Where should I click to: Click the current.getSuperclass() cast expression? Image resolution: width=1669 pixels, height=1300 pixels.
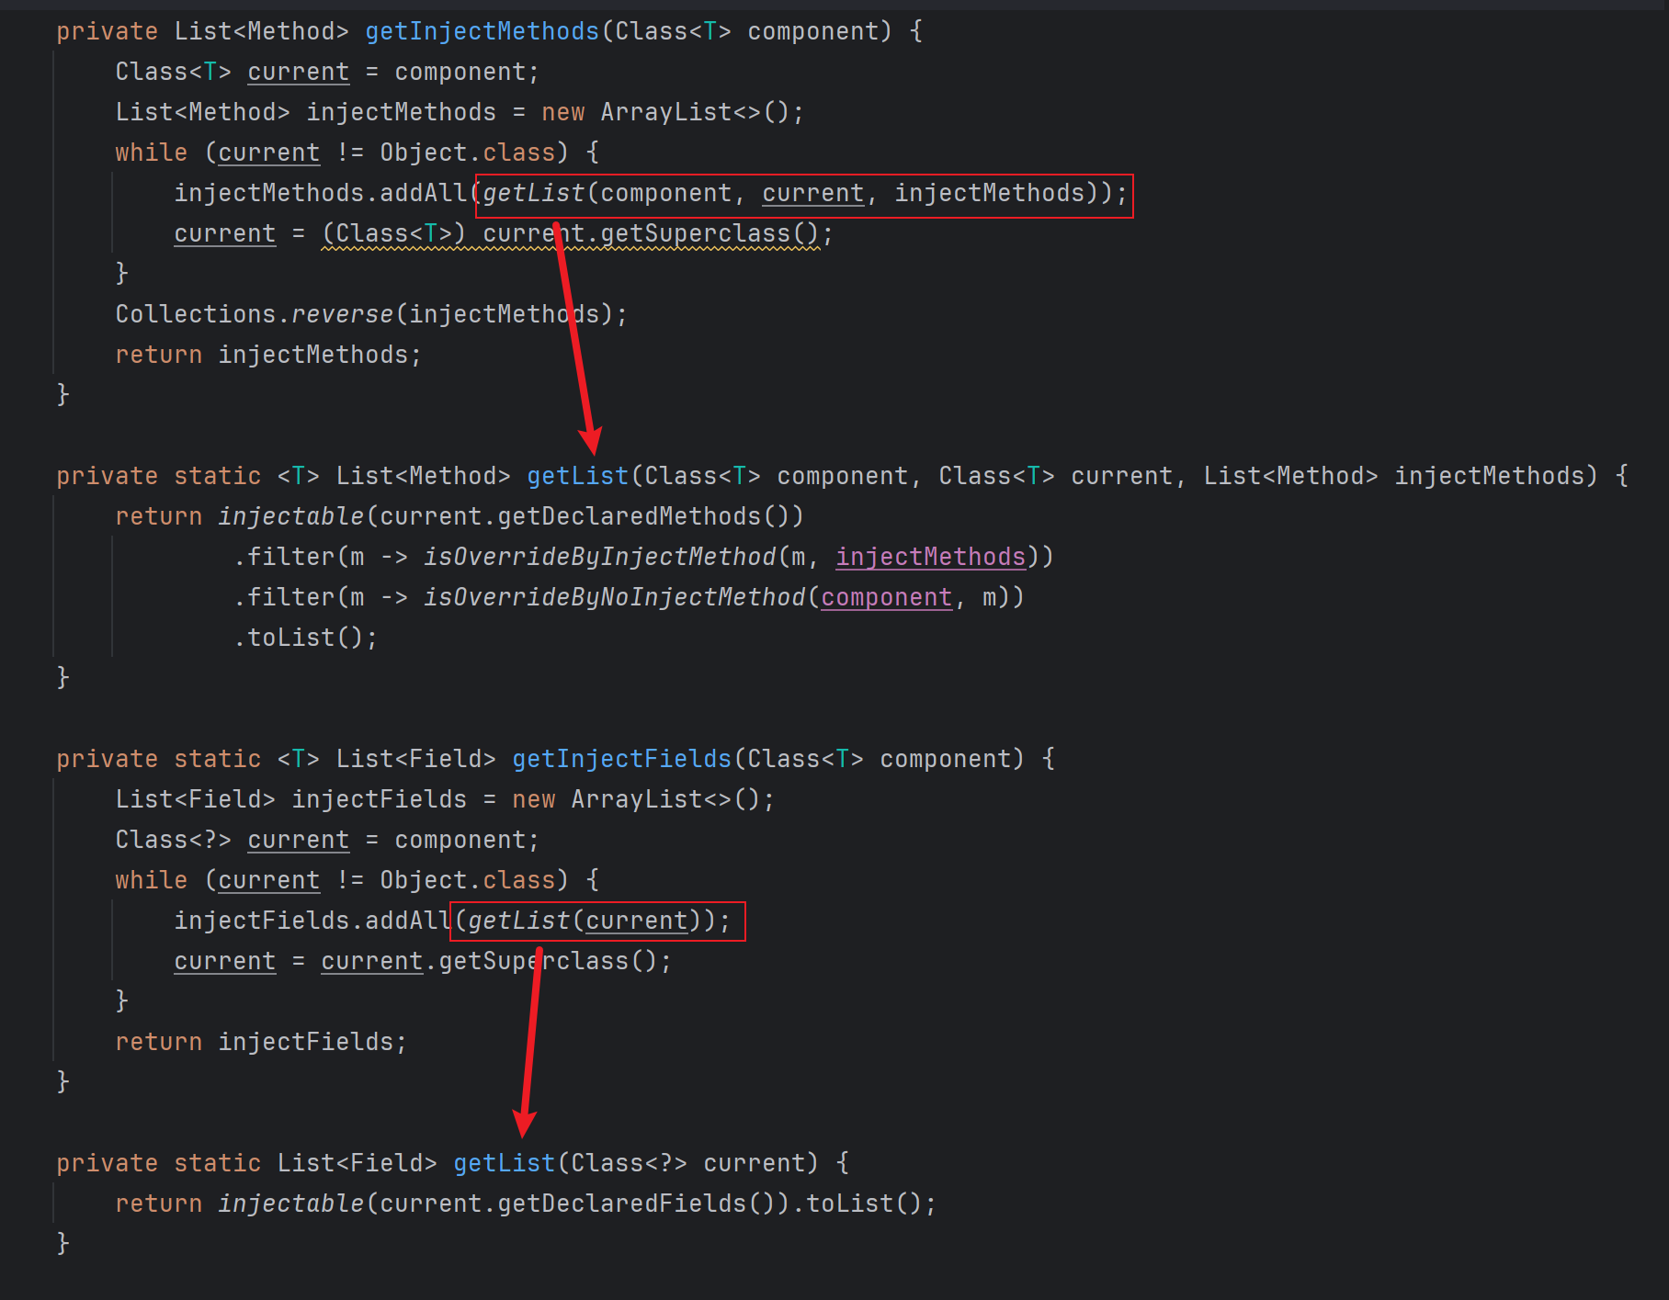pos(570,233)
